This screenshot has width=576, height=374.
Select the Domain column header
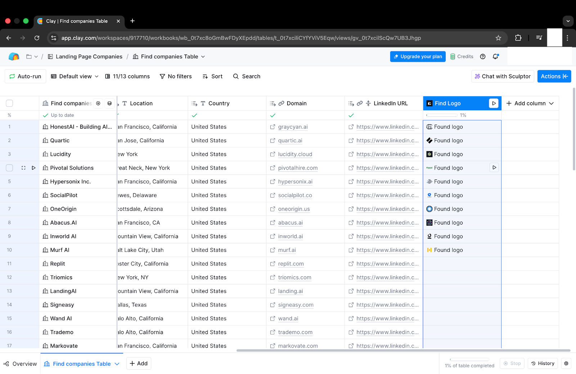(305, 103)
